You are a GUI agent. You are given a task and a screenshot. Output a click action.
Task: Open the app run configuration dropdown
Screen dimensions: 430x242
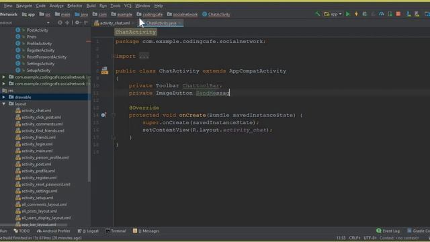point(333,14)
